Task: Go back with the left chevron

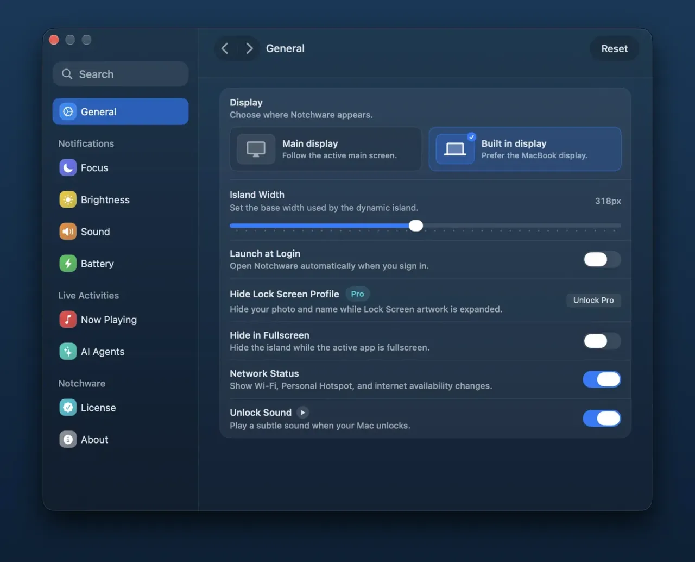Action: tap(225, 48)
